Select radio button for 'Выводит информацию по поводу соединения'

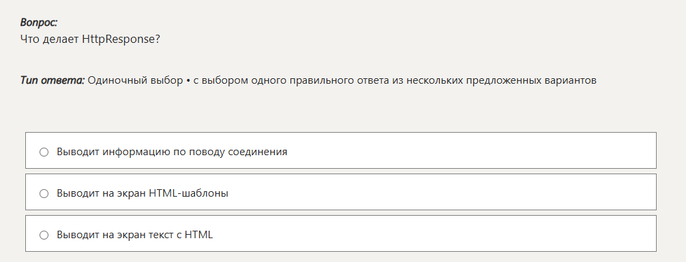coord(44,152)
